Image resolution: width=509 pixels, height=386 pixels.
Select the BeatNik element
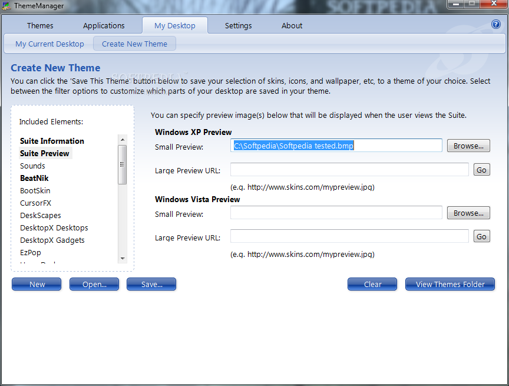[34, 178]
